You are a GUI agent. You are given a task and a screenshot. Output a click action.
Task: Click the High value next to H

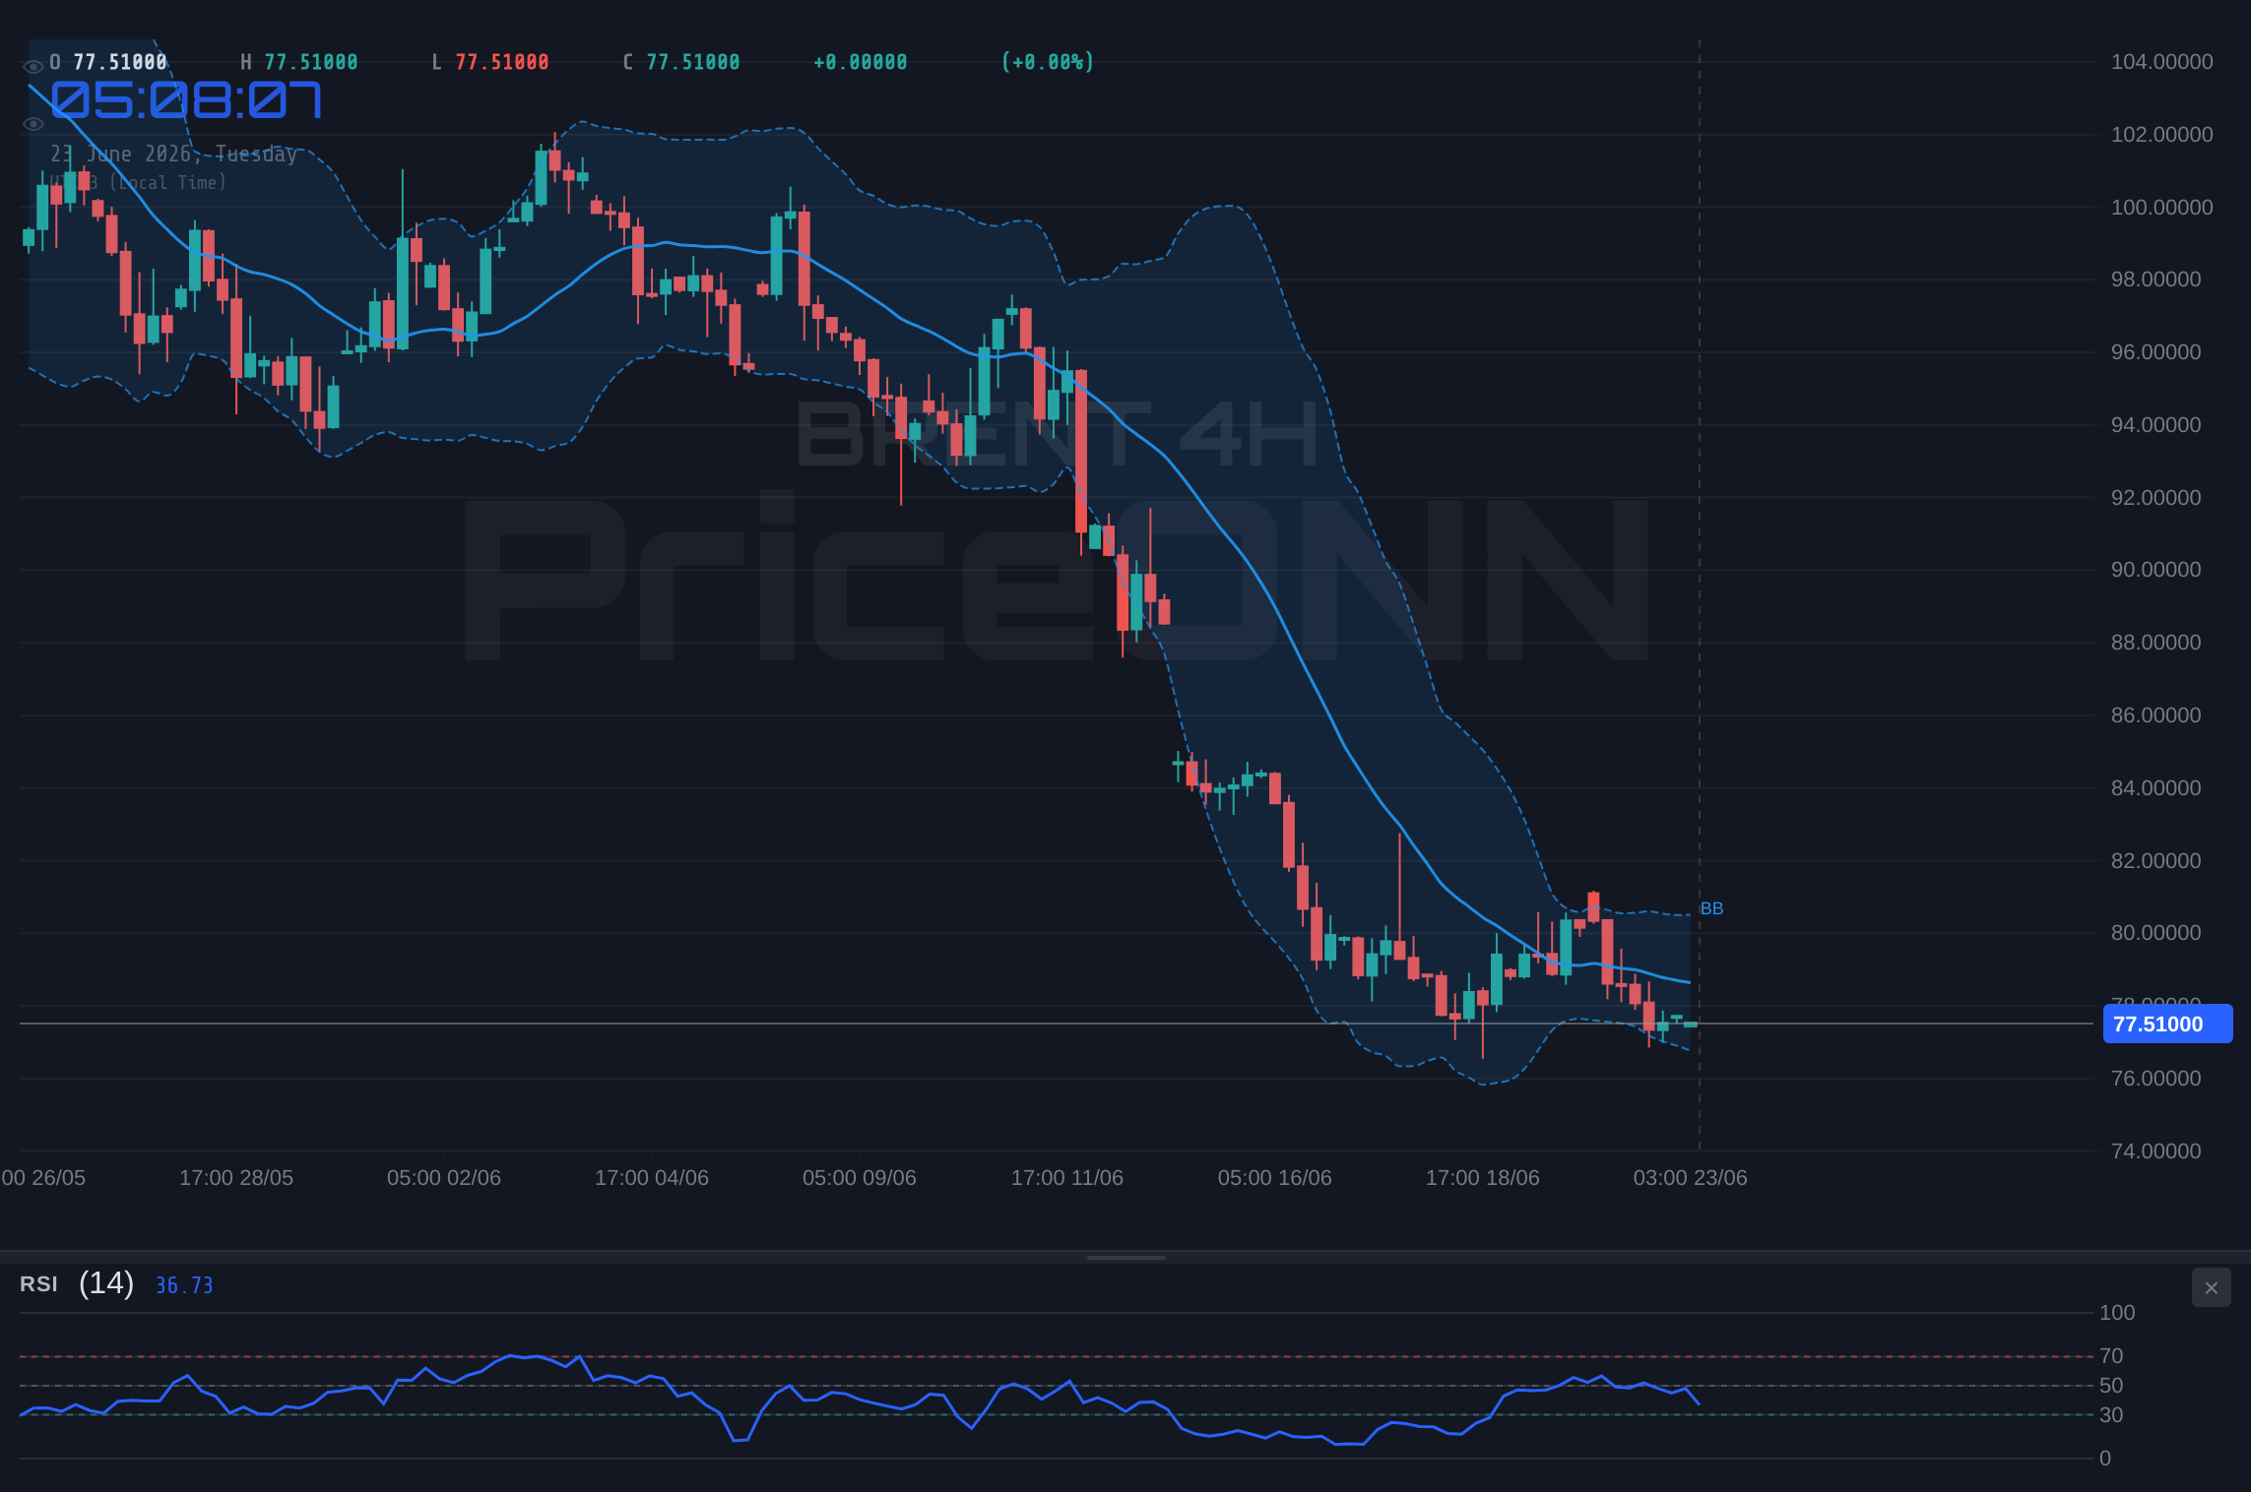pyautogui.click(x=311, y=62)
